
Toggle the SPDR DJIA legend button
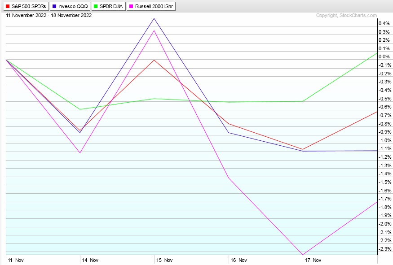pyautogui.click(x=109, y=6)
